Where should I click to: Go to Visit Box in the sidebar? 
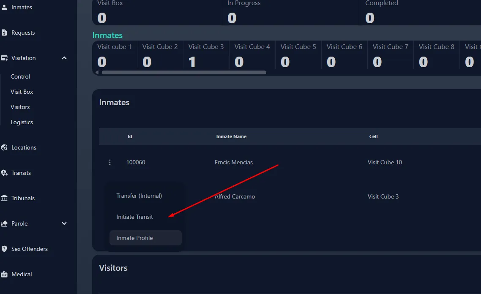click(22, 92)
